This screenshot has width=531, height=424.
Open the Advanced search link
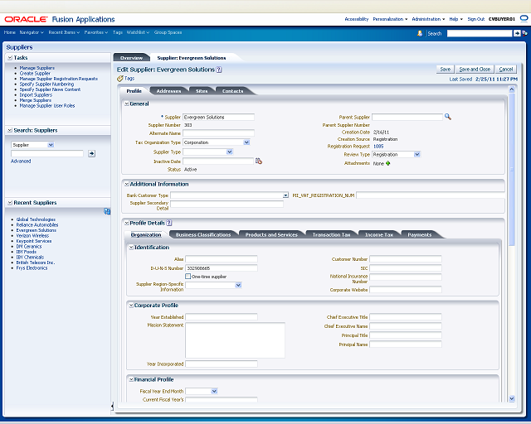pyautogui.click(x=21, y=161)
